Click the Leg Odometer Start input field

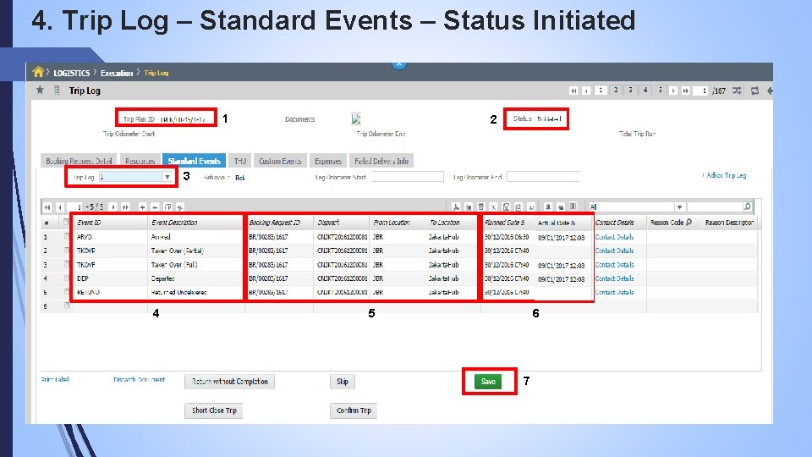point(407,177)
